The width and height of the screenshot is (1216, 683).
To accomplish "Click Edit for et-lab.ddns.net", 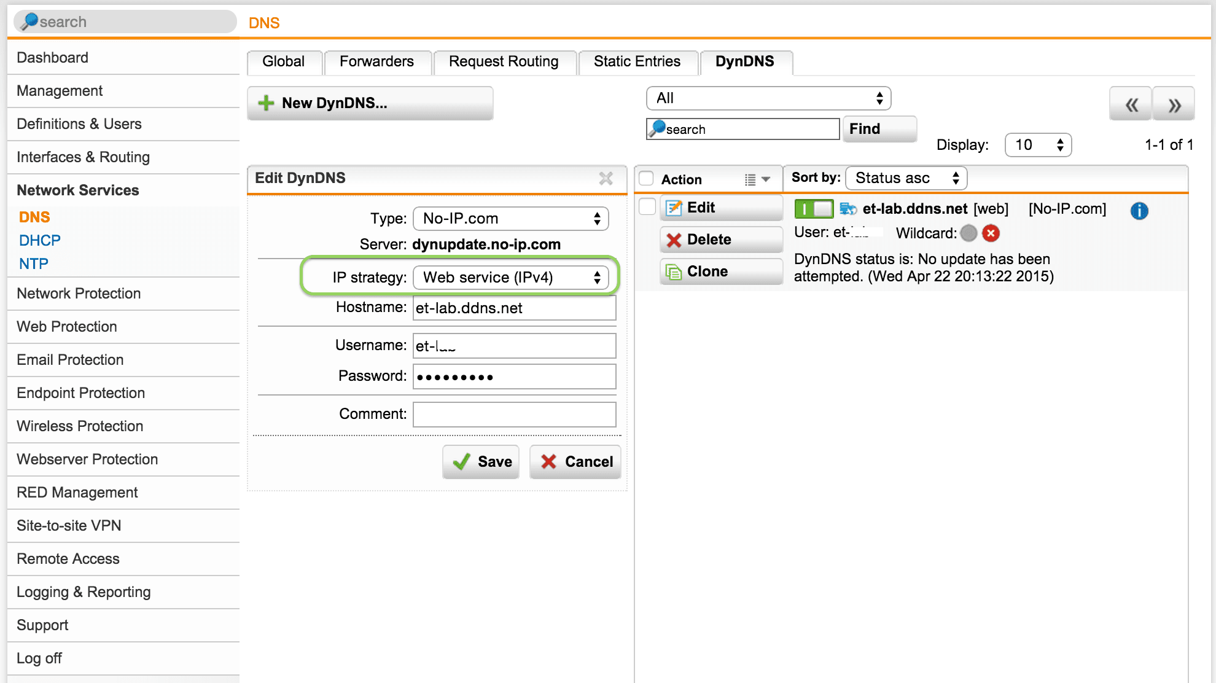I will pyautogui.click(x=722, y=208).
